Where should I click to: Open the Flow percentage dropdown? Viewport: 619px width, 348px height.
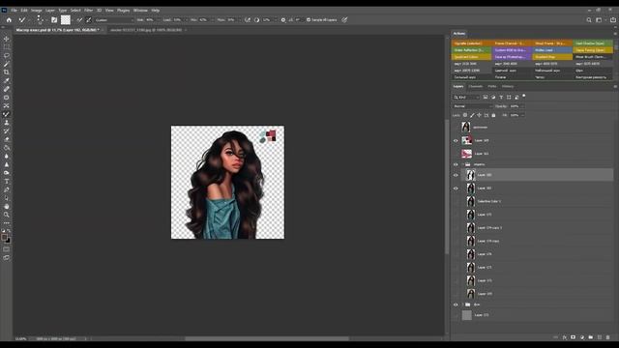point(239,19)
